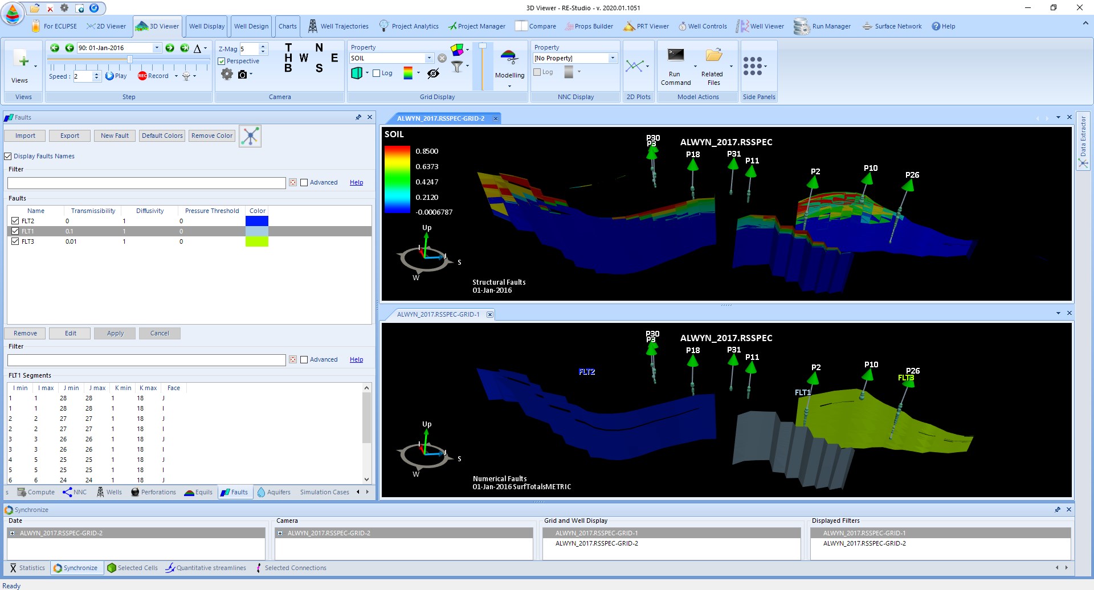Toggle the Perspective checkbox

click(222, 61)
